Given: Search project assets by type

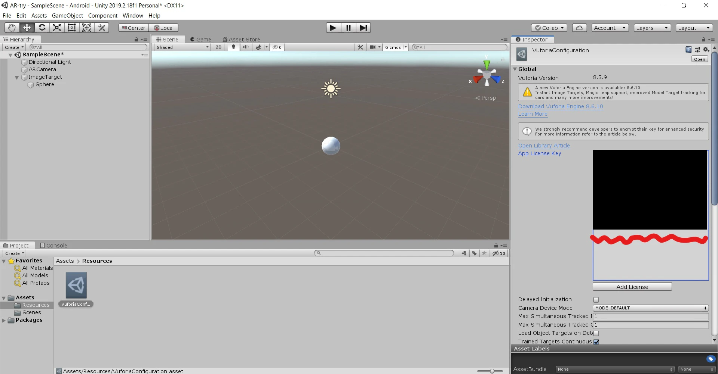Looking at the screenshot, I should pyautogui.click(x=464, y=253).
